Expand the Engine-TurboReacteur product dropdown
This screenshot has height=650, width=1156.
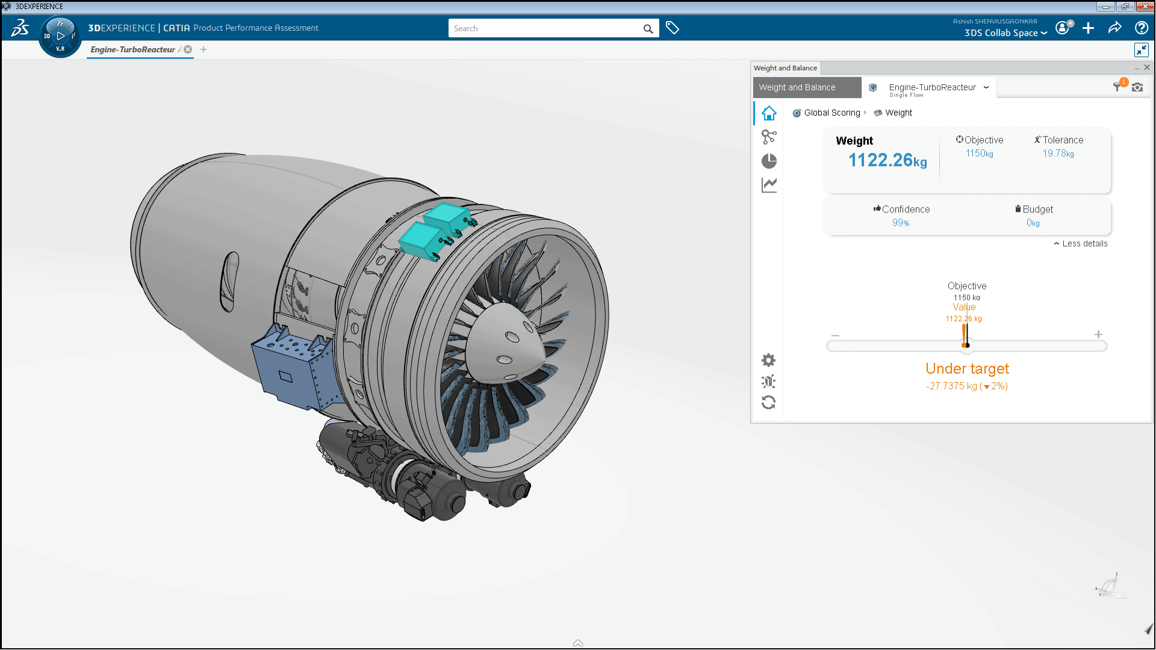coord(986,87)
